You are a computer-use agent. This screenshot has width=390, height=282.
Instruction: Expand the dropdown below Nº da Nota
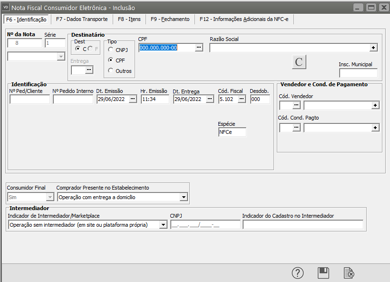[x=60, y=57]
